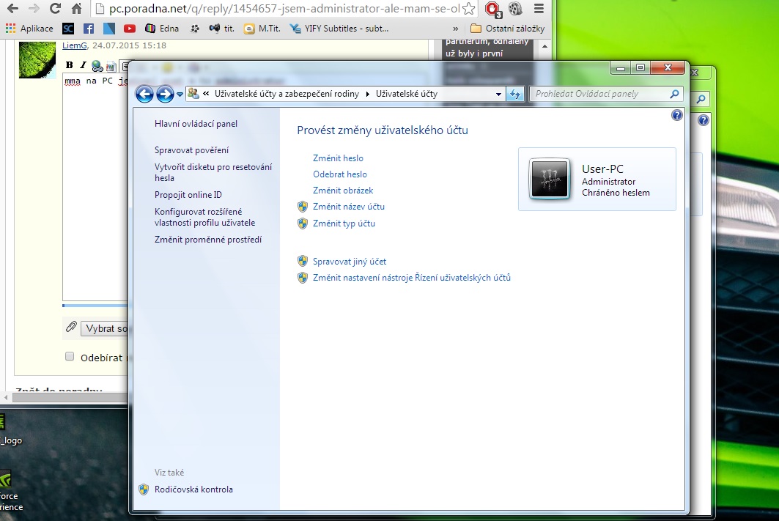Click sidebar scroll-up arrow in browser page
The image size is (779, 521).
tap(544, 46)
